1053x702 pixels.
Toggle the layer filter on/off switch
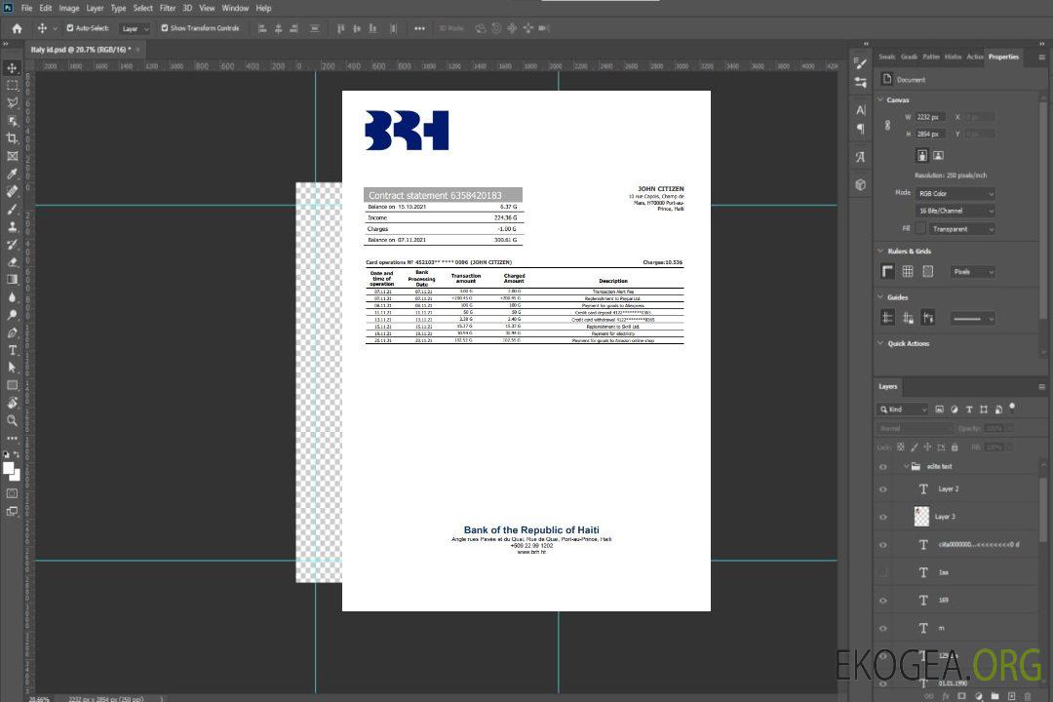[x=1012, y=408]
